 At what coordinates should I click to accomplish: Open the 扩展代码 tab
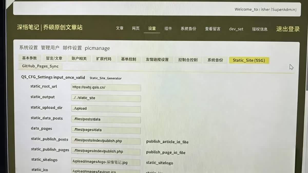104,59
